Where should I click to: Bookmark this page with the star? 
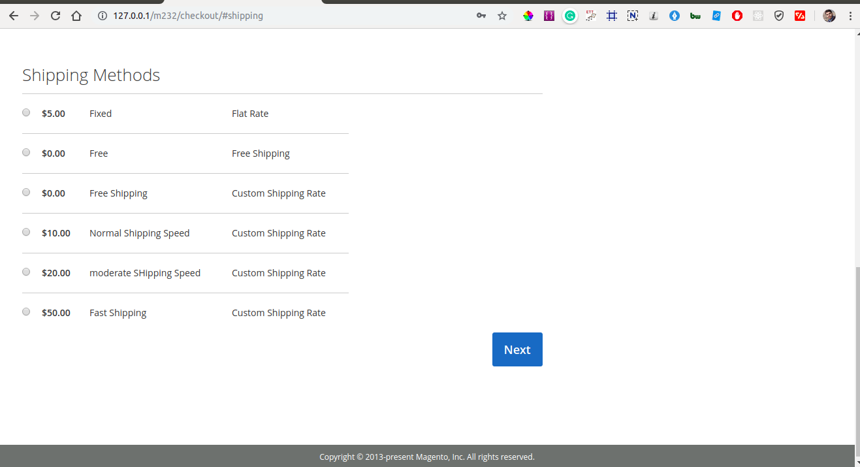(502, 16)
